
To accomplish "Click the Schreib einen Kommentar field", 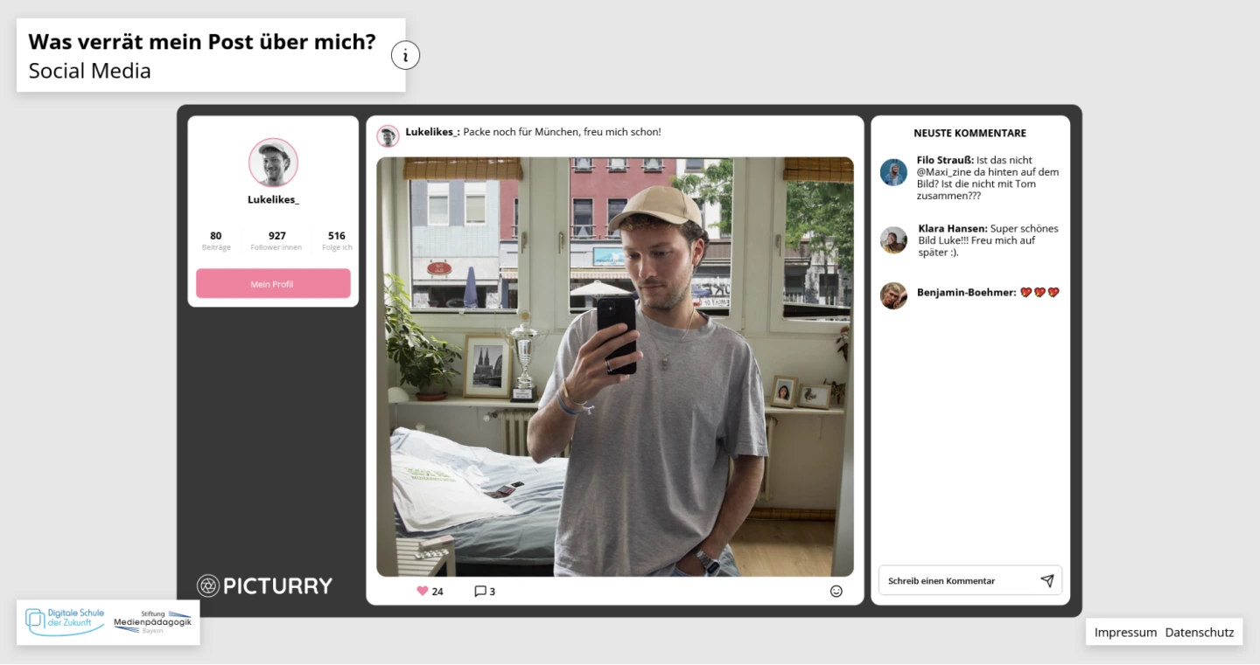I will pos(958,581).
